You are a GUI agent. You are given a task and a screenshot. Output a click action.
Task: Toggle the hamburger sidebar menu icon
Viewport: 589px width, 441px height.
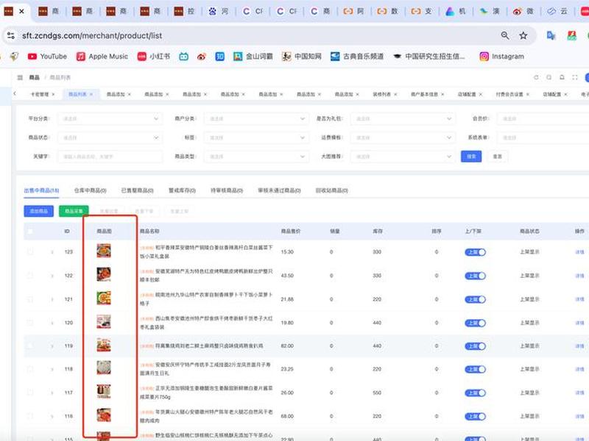point(20,77)
